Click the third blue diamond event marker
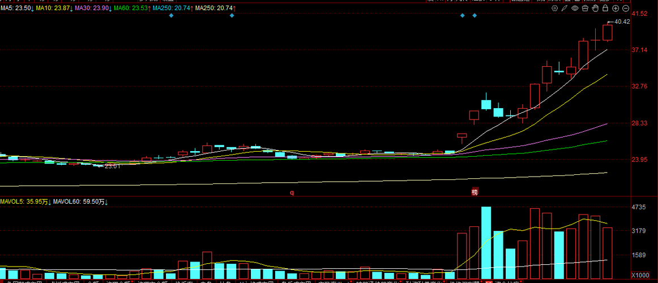 462,15
